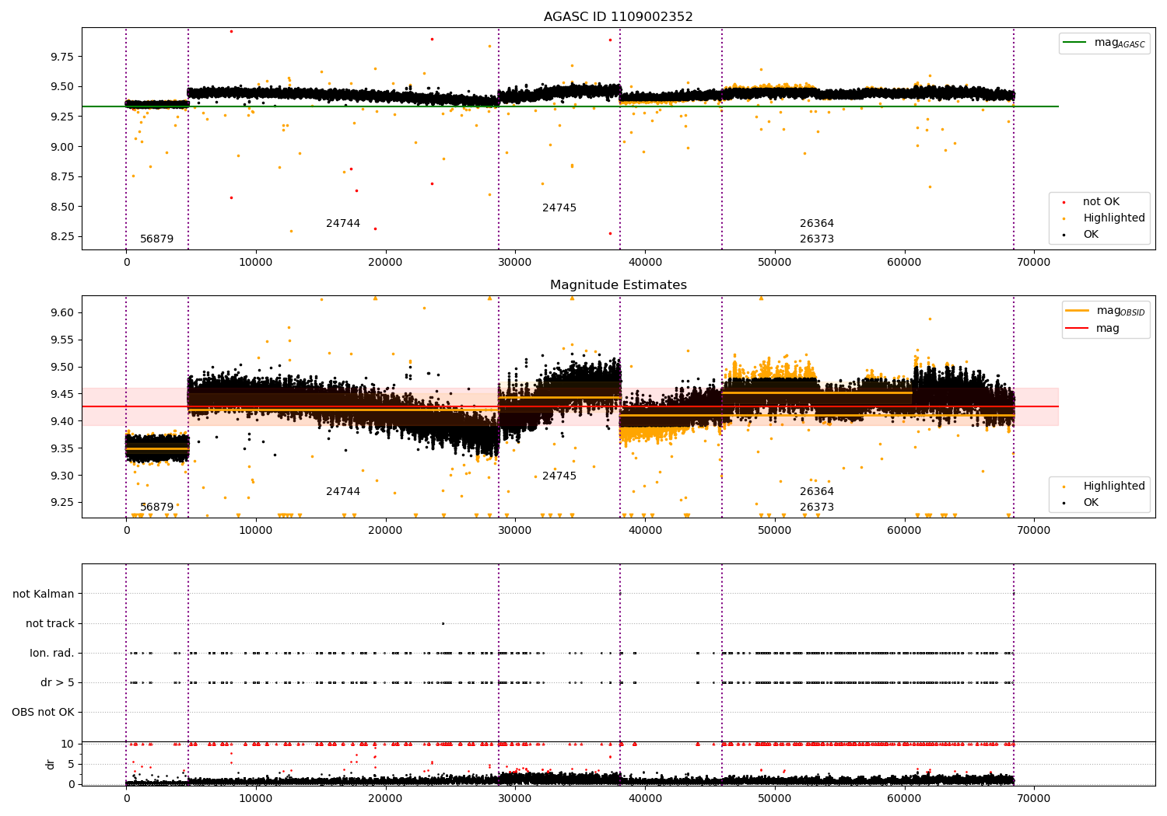Click the 50000 x-tick under bottom plot

(775, 798)
